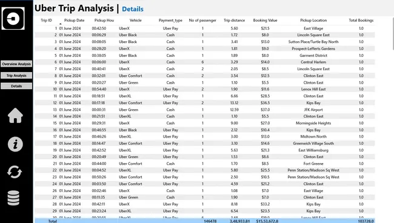Select Uber Comfort in row 8
Viewport: 394px width, 223px height.
(130, 76)
